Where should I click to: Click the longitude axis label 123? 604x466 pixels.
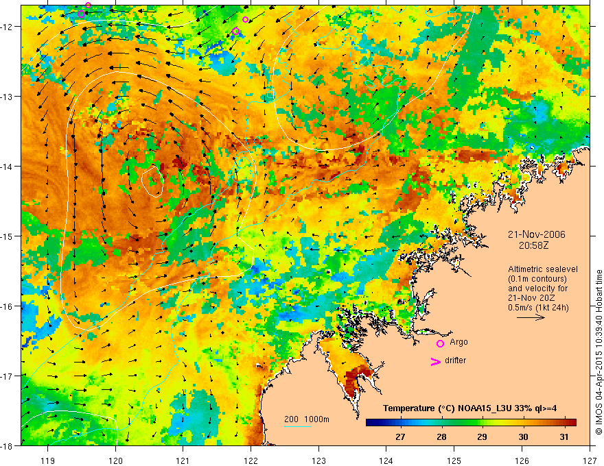pyautogui.click(x=318, y=461)
